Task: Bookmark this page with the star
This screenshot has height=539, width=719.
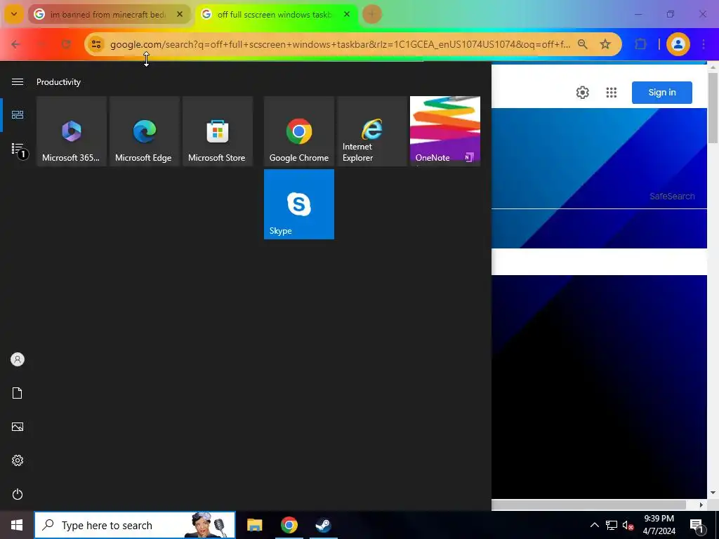Action: point(605,44)
